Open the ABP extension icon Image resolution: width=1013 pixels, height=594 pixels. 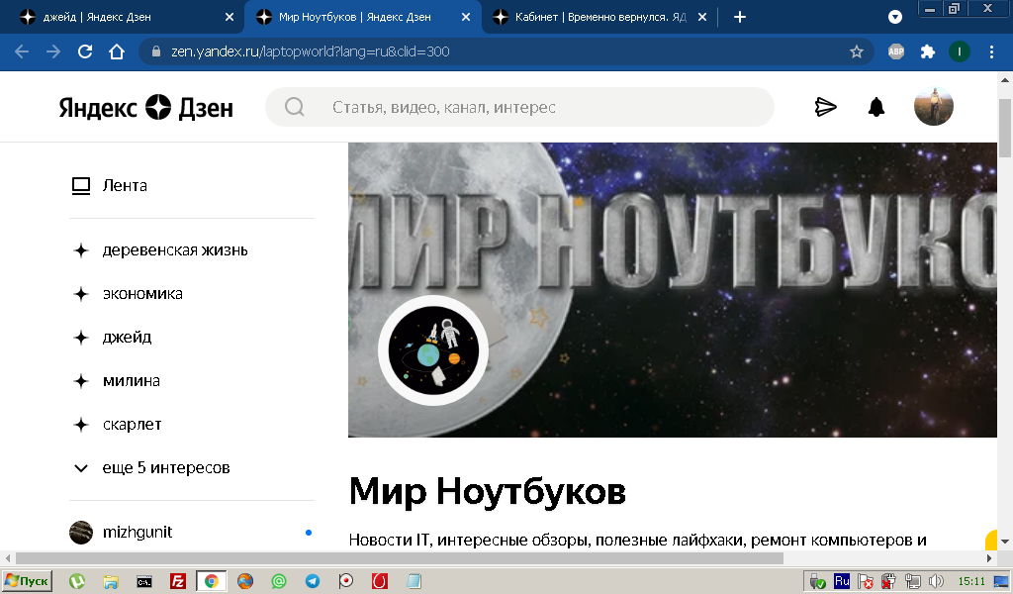click(895, 51)
